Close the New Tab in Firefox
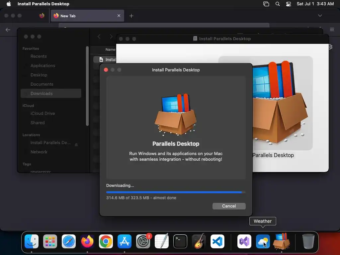 pos(119,16)
